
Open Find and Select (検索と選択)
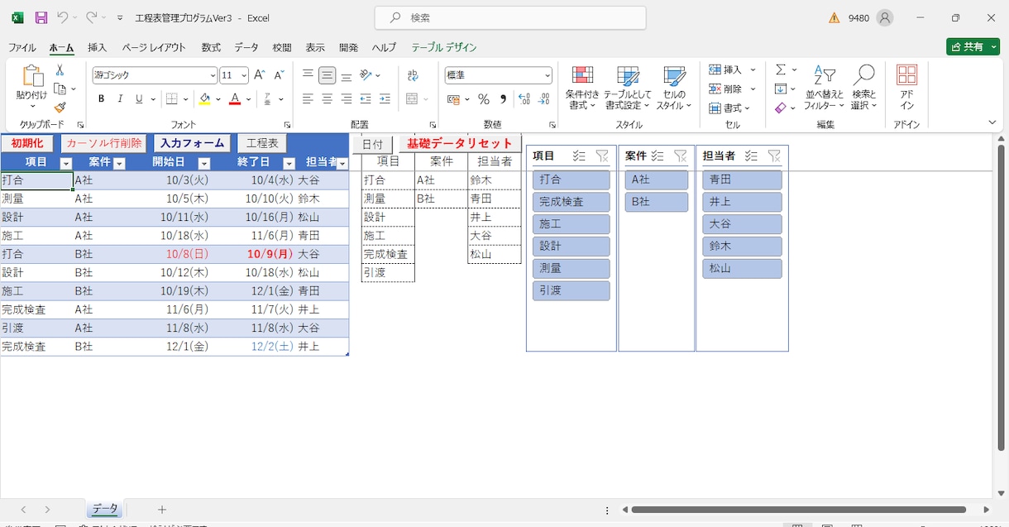(863, 88)
